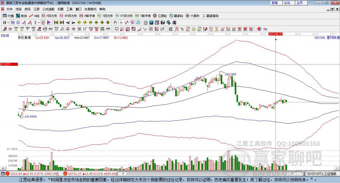Select the red pencil drawing tool
The width and height of the screenshot is (340, 183).
pos(5,29)
